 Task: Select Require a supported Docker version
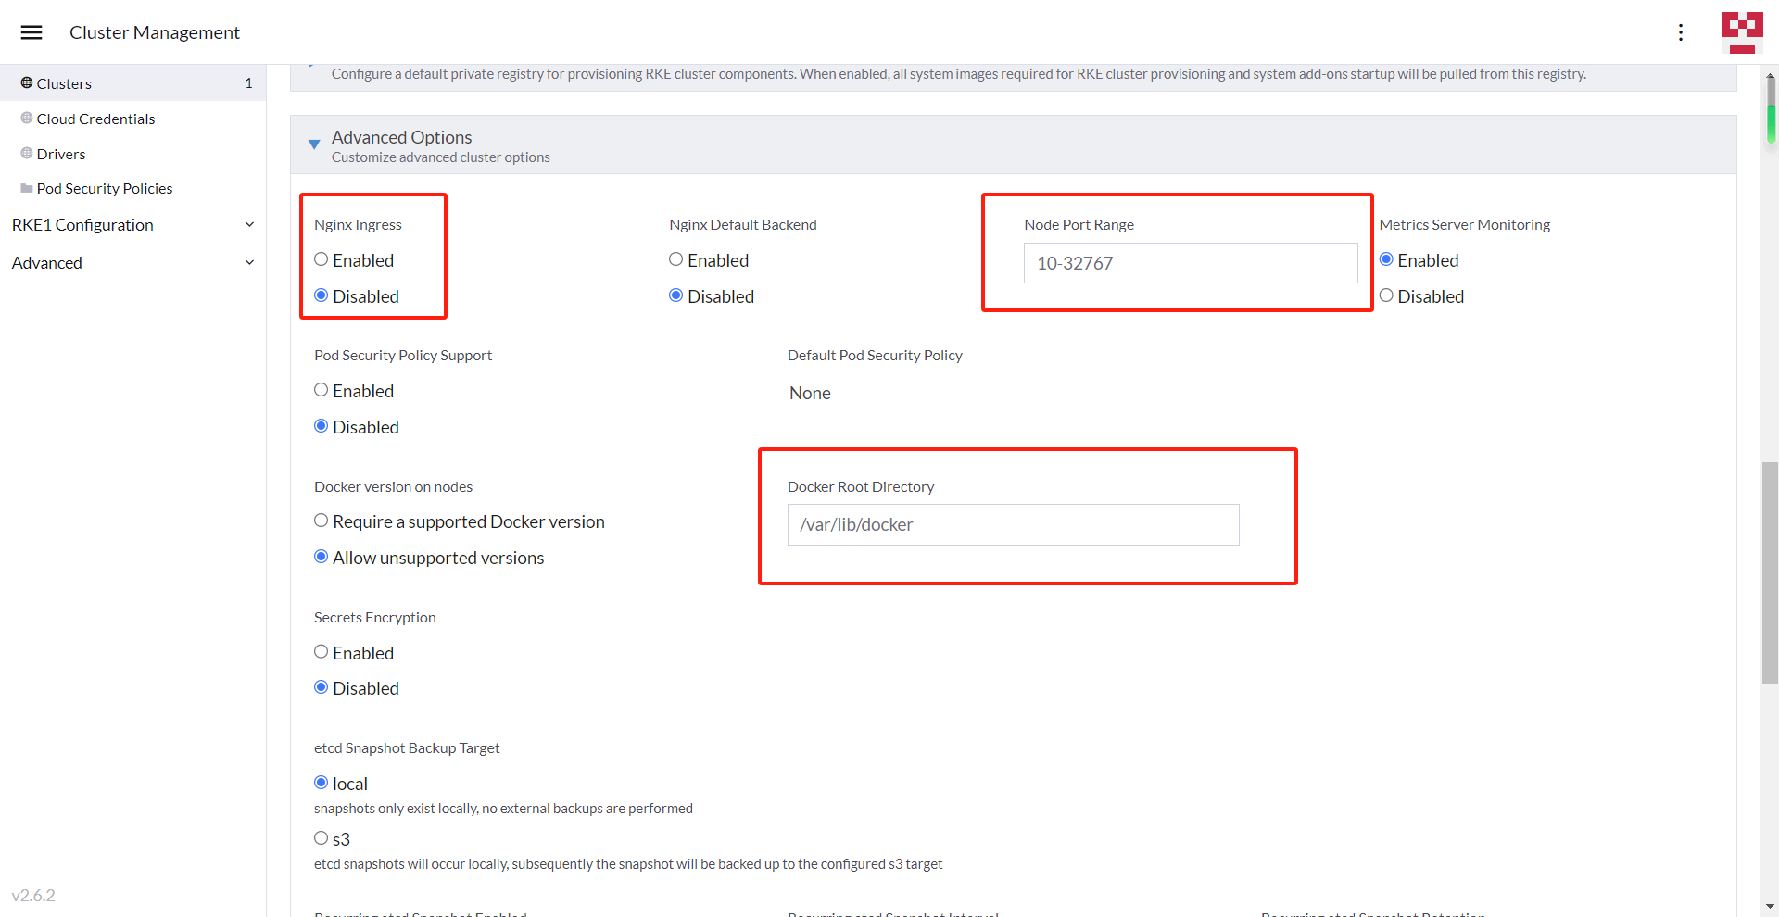(322, 521)
